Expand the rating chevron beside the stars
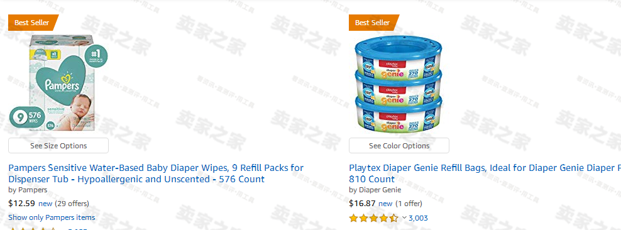 [x=404, y=217]
